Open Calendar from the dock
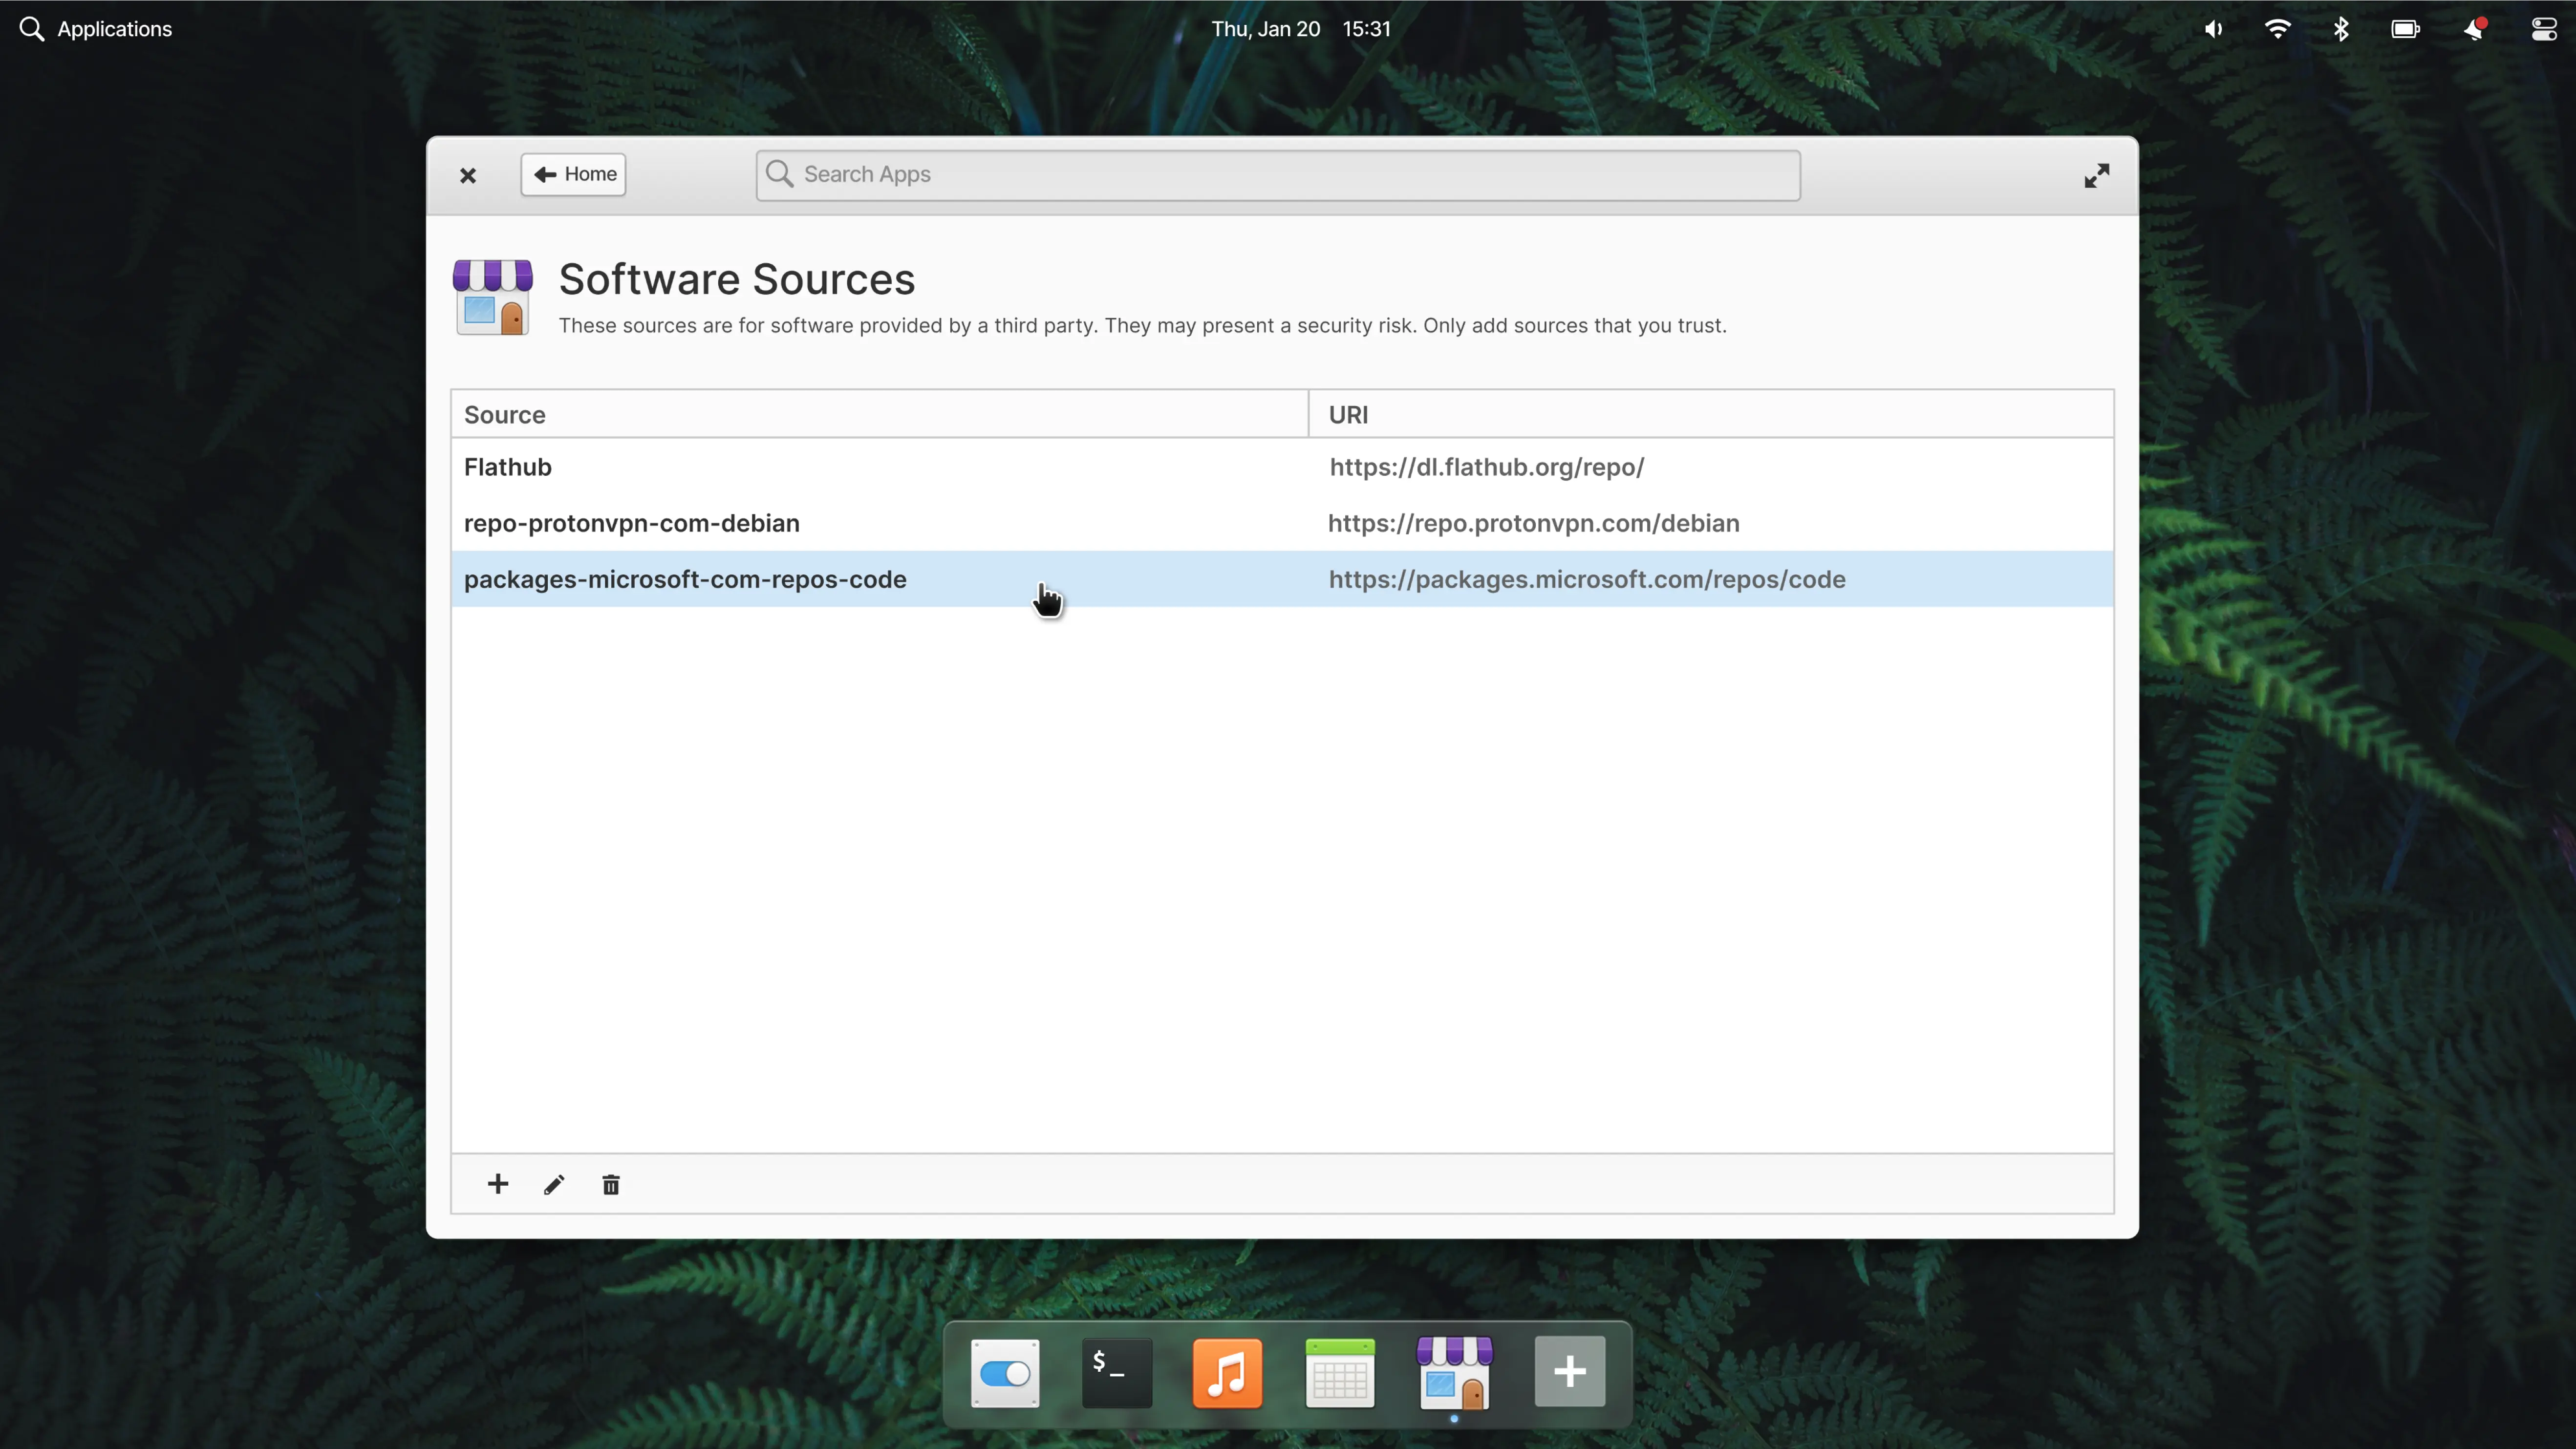Image resolution: width=2576 pixels, height=1449 pixels. point(1340,1372)
